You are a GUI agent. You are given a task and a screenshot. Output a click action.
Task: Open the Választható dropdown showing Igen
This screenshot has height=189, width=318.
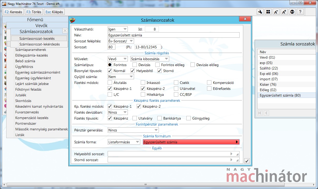point(118,29)
